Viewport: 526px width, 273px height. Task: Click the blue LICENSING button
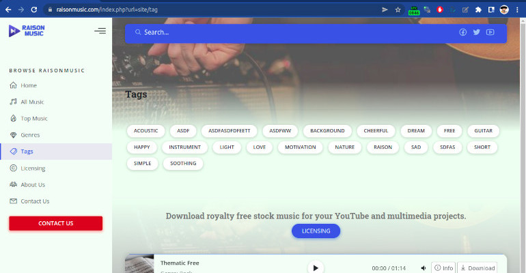pyautogui.click(x=316, y=231)
